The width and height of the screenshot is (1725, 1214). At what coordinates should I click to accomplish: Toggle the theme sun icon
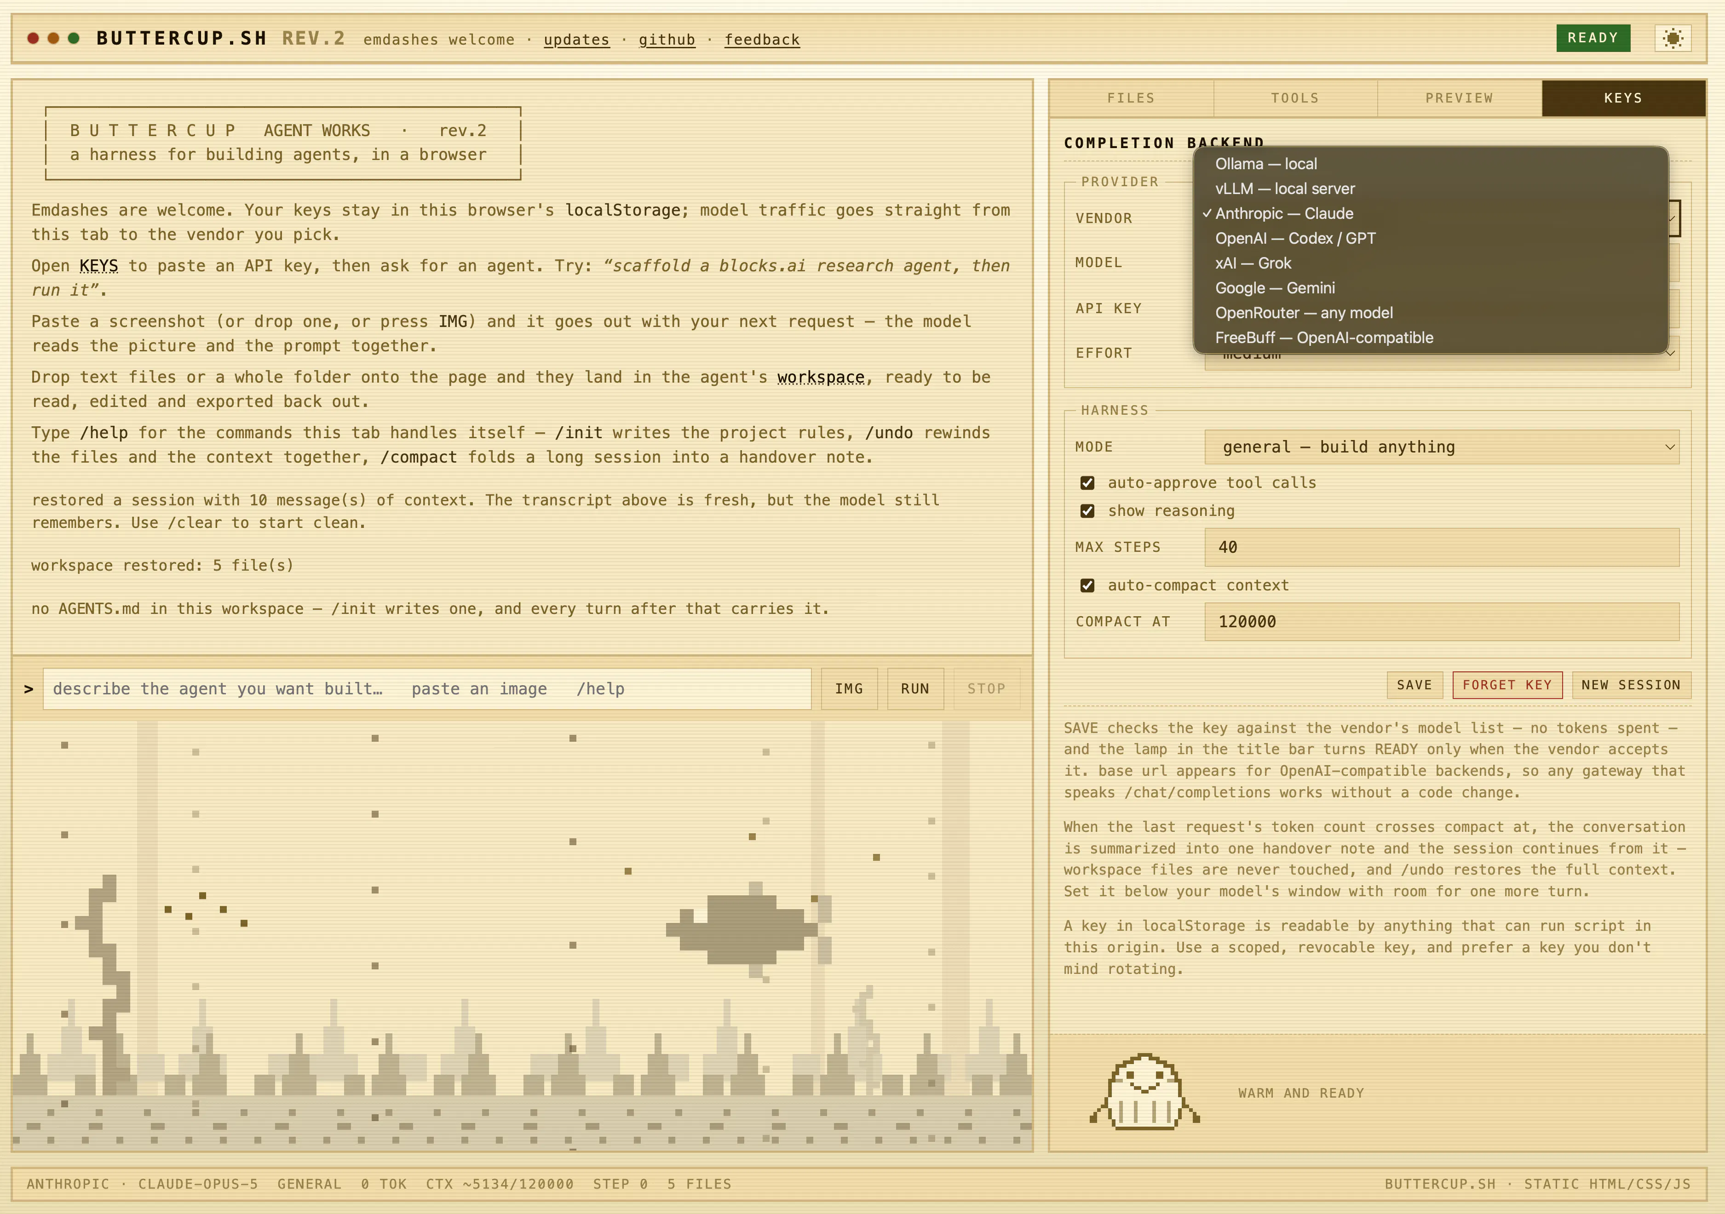pos(1673,38)
